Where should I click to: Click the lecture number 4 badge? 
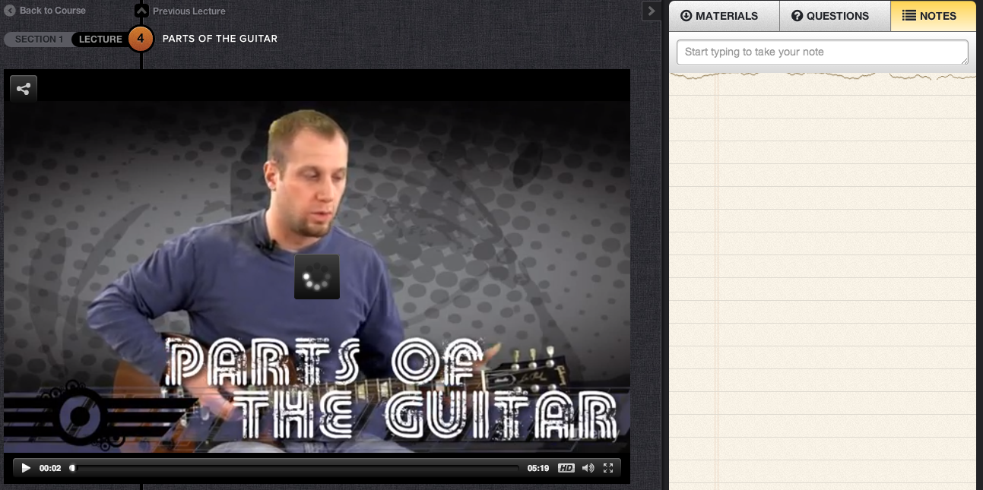pos(141,38)
